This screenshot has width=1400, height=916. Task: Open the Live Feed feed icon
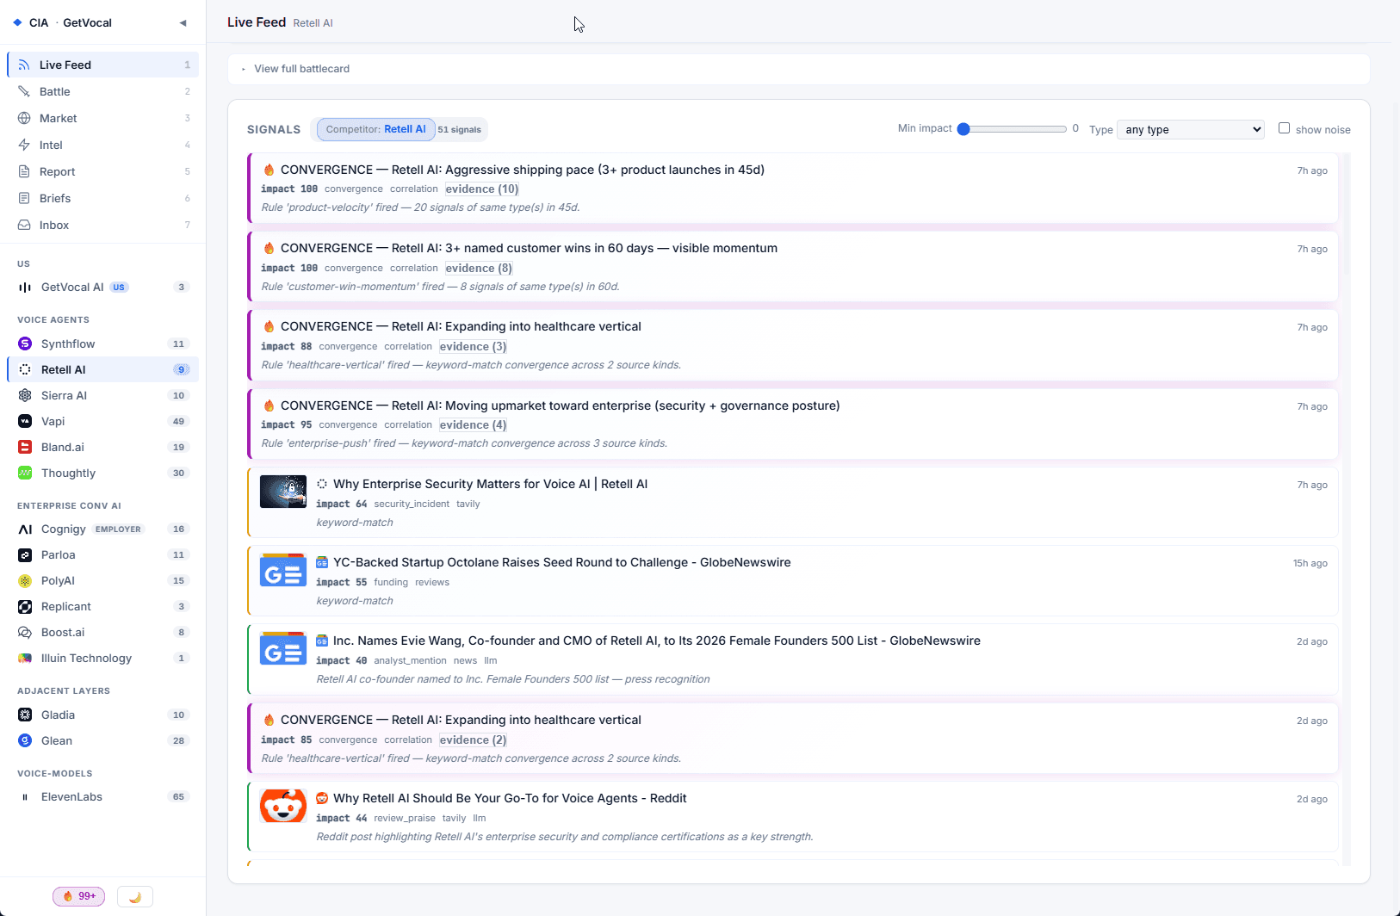click(24, 65)
